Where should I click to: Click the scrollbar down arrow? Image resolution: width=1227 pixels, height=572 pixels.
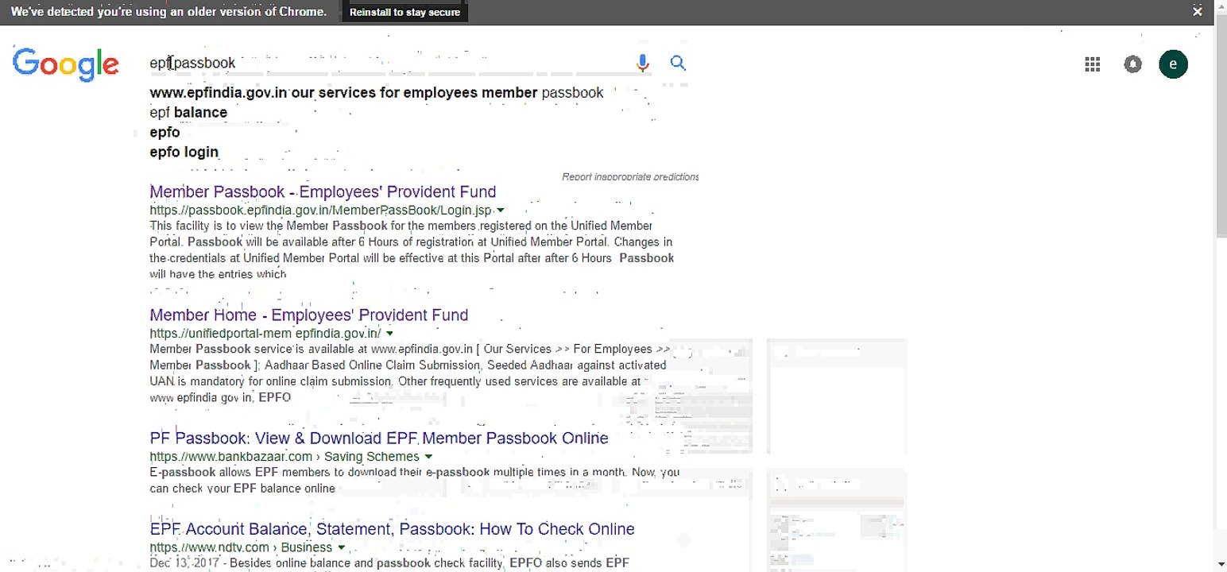pos(1221,565)
